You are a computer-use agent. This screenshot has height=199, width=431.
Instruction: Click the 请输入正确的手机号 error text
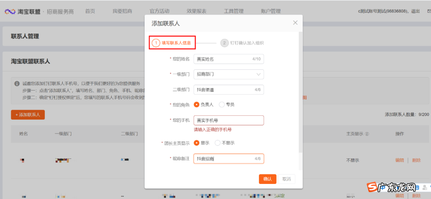pos(213,130)
